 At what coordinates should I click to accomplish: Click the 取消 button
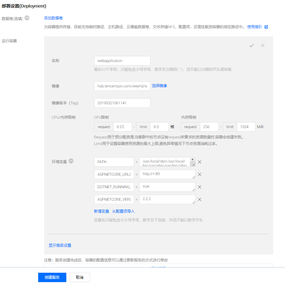click(x=79, y=277)
